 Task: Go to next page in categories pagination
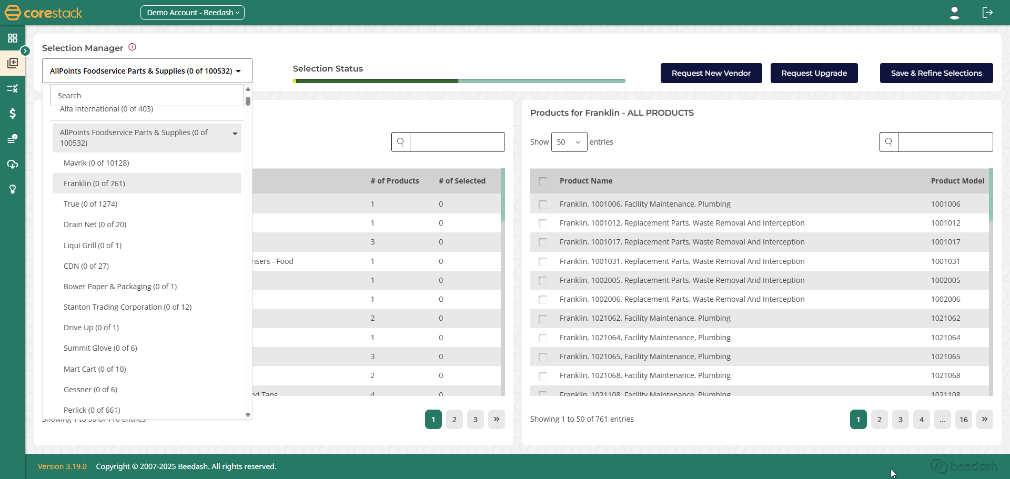pos(497,419)
